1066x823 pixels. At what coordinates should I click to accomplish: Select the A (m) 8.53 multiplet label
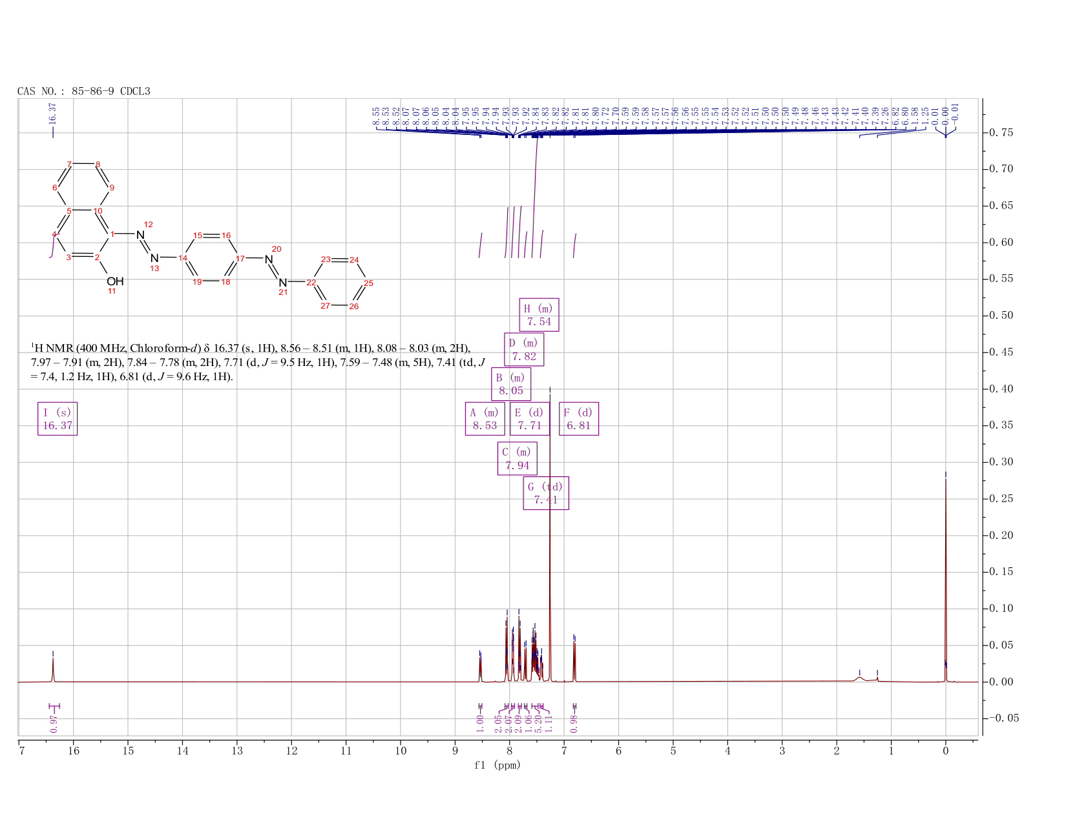[x=485, y=419]
